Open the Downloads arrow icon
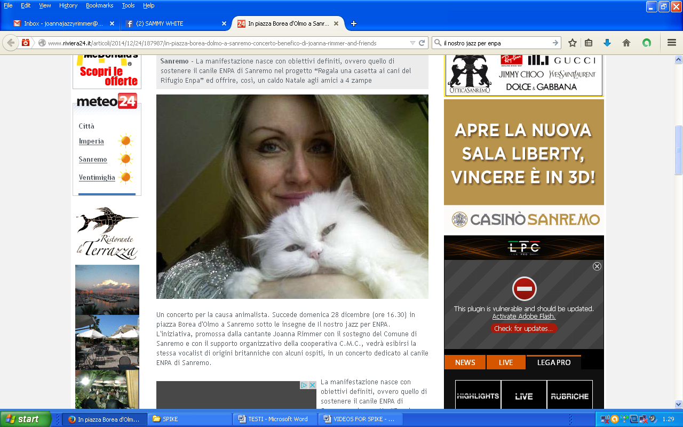Screen dimensions: 683x427 (607, 43)
